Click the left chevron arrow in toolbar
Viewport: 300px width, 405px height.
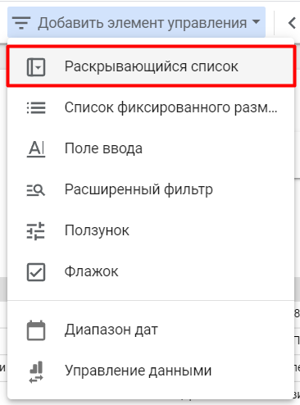(x=292, y=23)
